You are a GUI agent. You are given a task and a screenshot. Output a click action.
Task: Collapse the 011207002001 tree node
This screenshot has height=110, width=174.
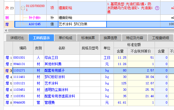(x=23, y=8)
